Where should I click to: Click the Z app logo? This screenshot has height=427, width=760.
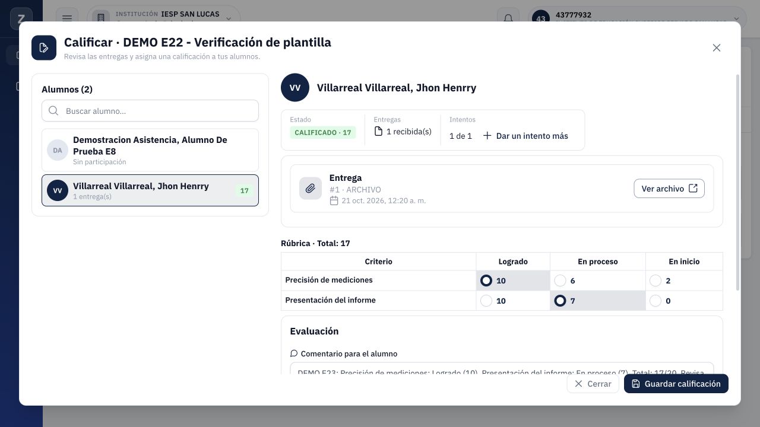[21, 18]
